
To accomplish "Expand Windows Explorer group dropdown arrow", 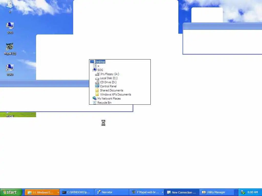I will pos(58,192).
